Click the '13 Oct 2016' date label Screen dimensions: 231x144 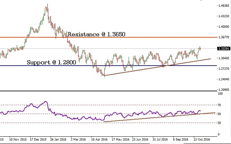202,139
